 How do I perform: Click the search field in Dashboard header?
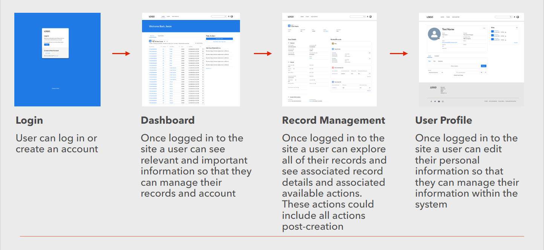pyautogui.click(x=219, y=17)
